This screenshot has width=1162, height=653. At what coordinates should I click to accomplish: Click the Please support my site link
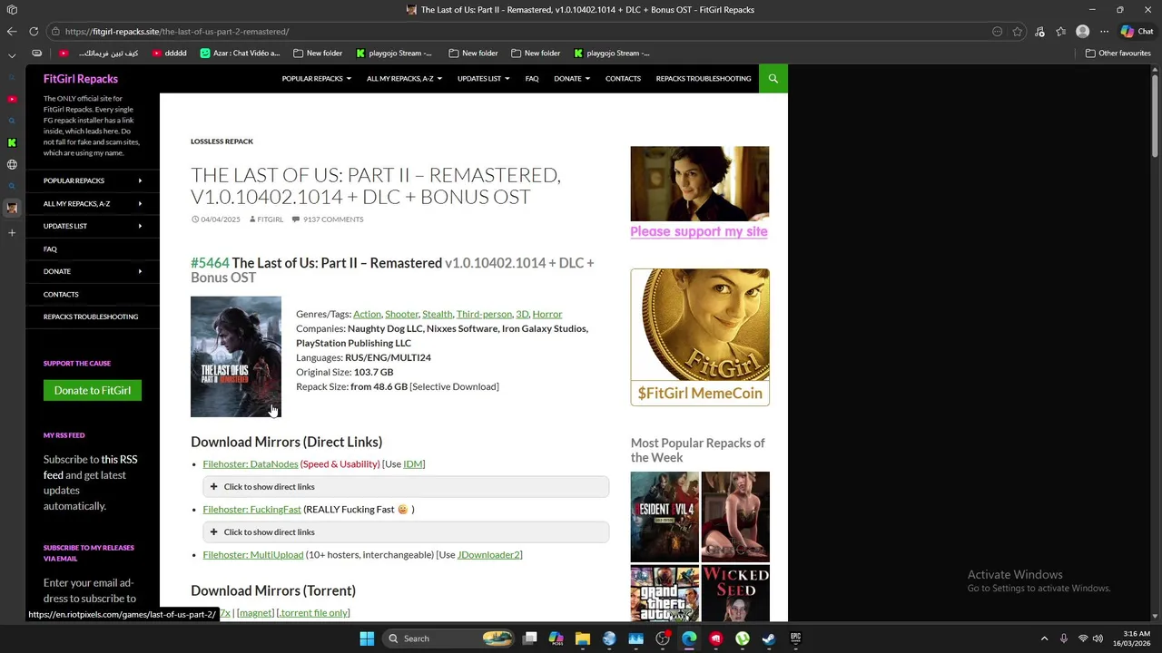click(699, 232)
